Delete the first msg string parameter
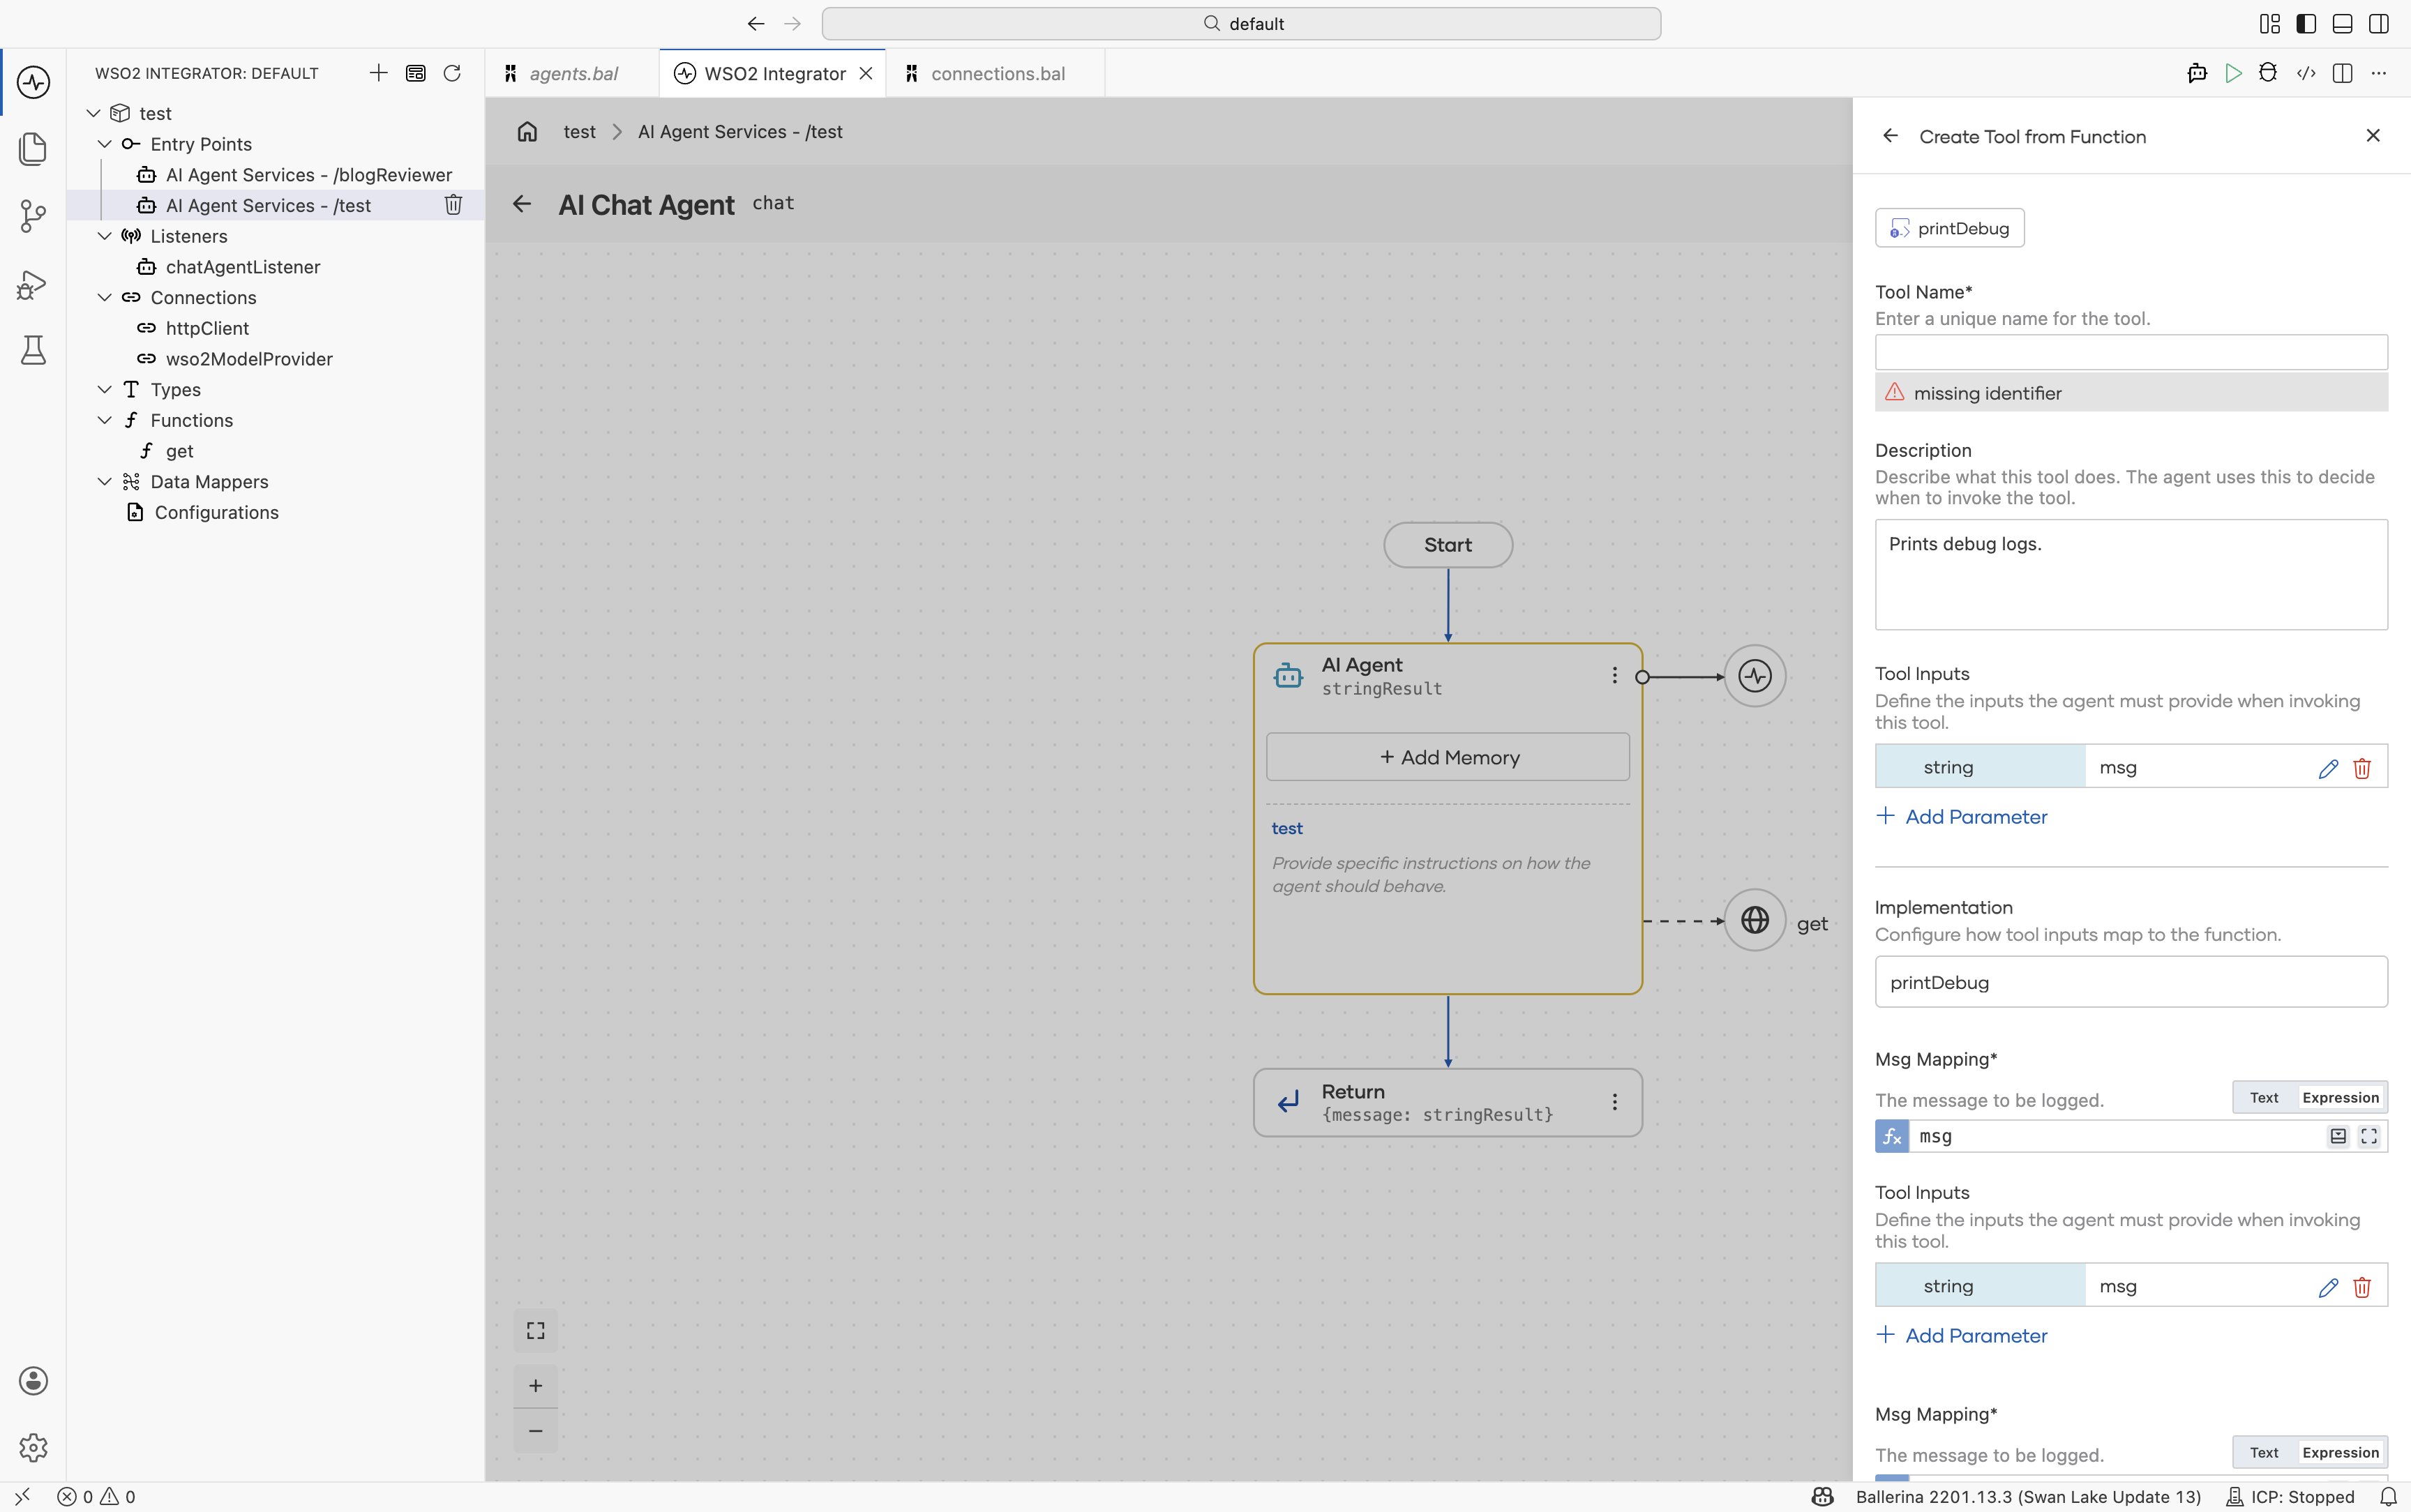 [x=2362, y=768]
